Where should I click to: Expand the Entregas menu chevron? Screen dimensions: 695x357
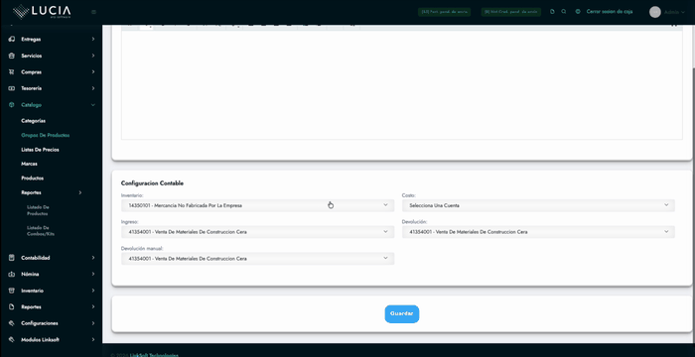[93, 40]
